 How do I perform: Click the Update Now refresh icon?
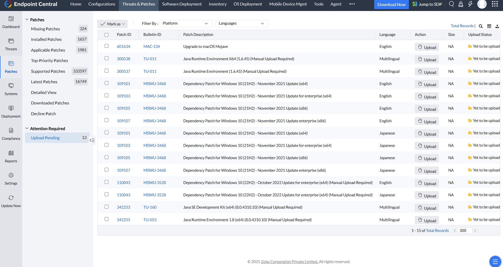tap(11, 198)
